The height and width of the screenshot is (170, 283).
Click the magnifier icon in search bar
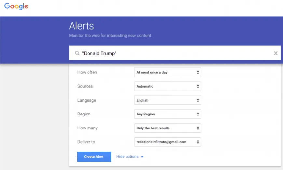coord(77,53)
